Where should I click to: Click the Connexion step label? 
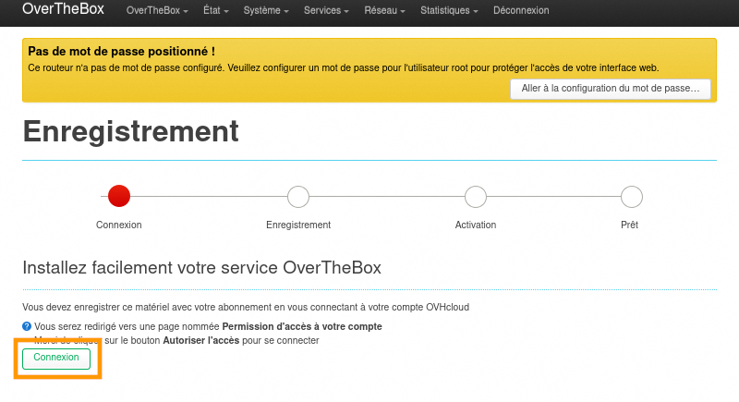(119, 225)
